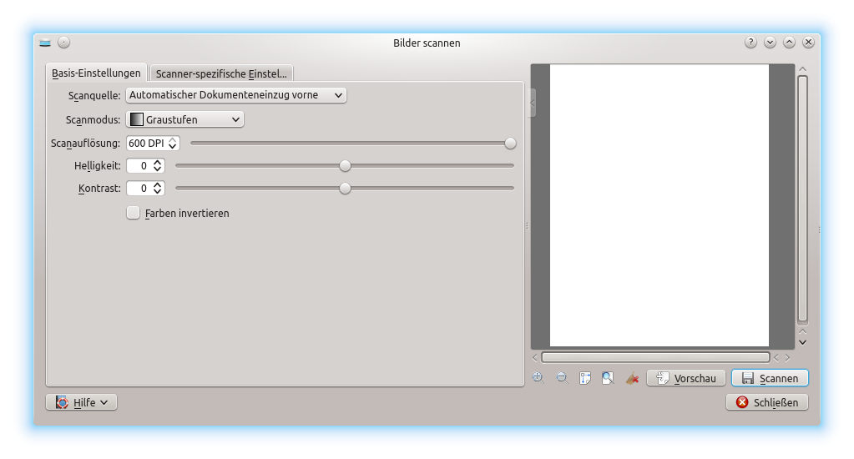Image resolution: width=854 pixels, height=459 pixels.
Task: Click the Kontrast label
Action: [99, 188]
